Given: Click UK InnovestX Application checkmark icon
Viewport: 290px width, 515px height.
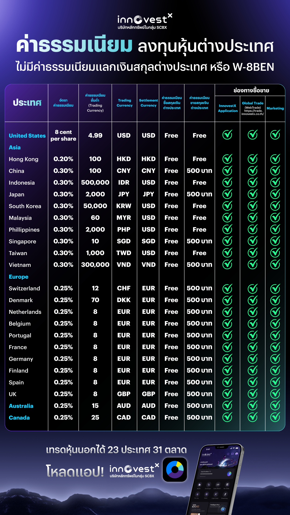Looking at the screenshot, I should [x=227, y=394].
